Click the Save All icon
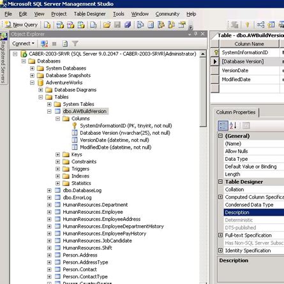 point(128,25)
